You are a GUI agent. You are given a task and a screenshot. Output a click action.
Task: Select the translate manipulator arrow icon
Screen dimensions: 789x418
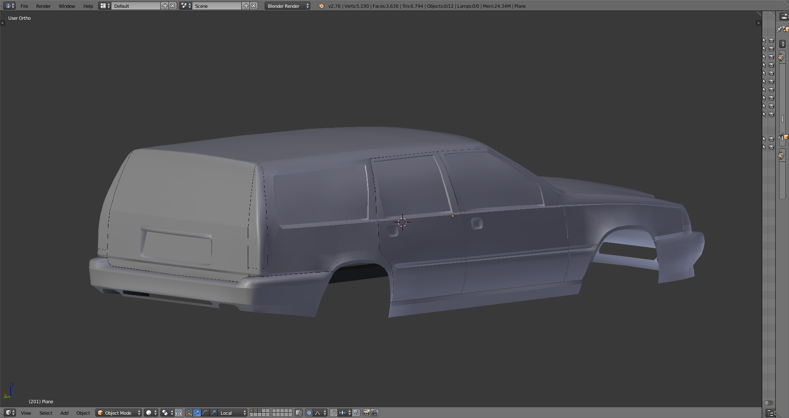pos(197,413)
